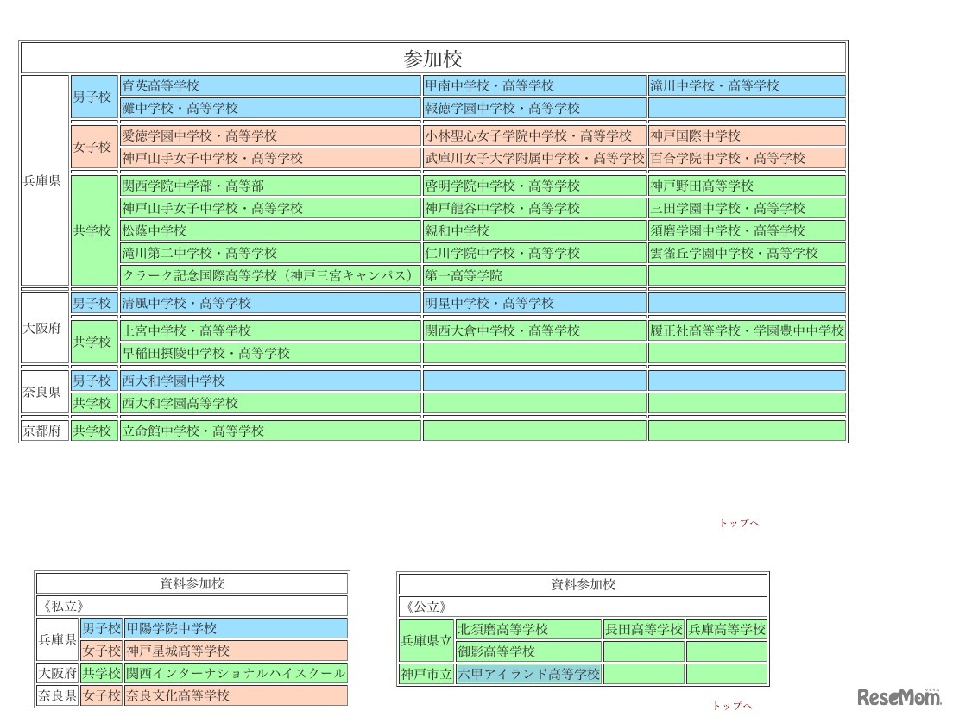The image size is (953, 717).
Task: Select 滝川第二中学校・高等学校
Action: click(x=270, y=253)
